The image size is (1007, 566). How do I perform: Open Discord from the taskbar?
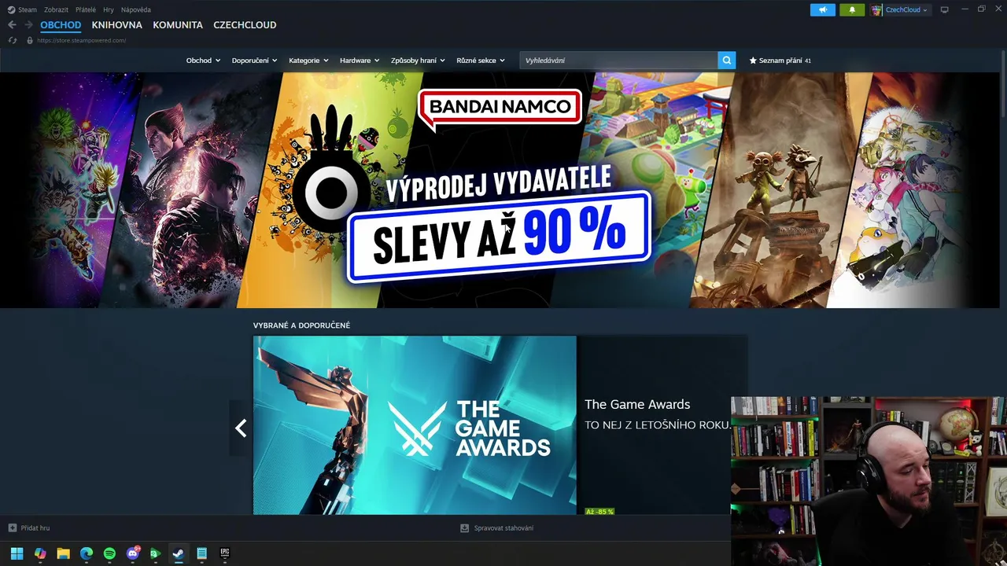pyautogui.click(x=132, y=553)
